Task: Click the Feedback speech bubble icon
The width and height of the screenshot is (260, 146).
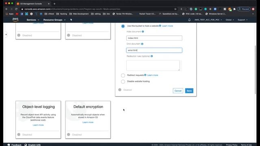Action: (x=9, y=145)
